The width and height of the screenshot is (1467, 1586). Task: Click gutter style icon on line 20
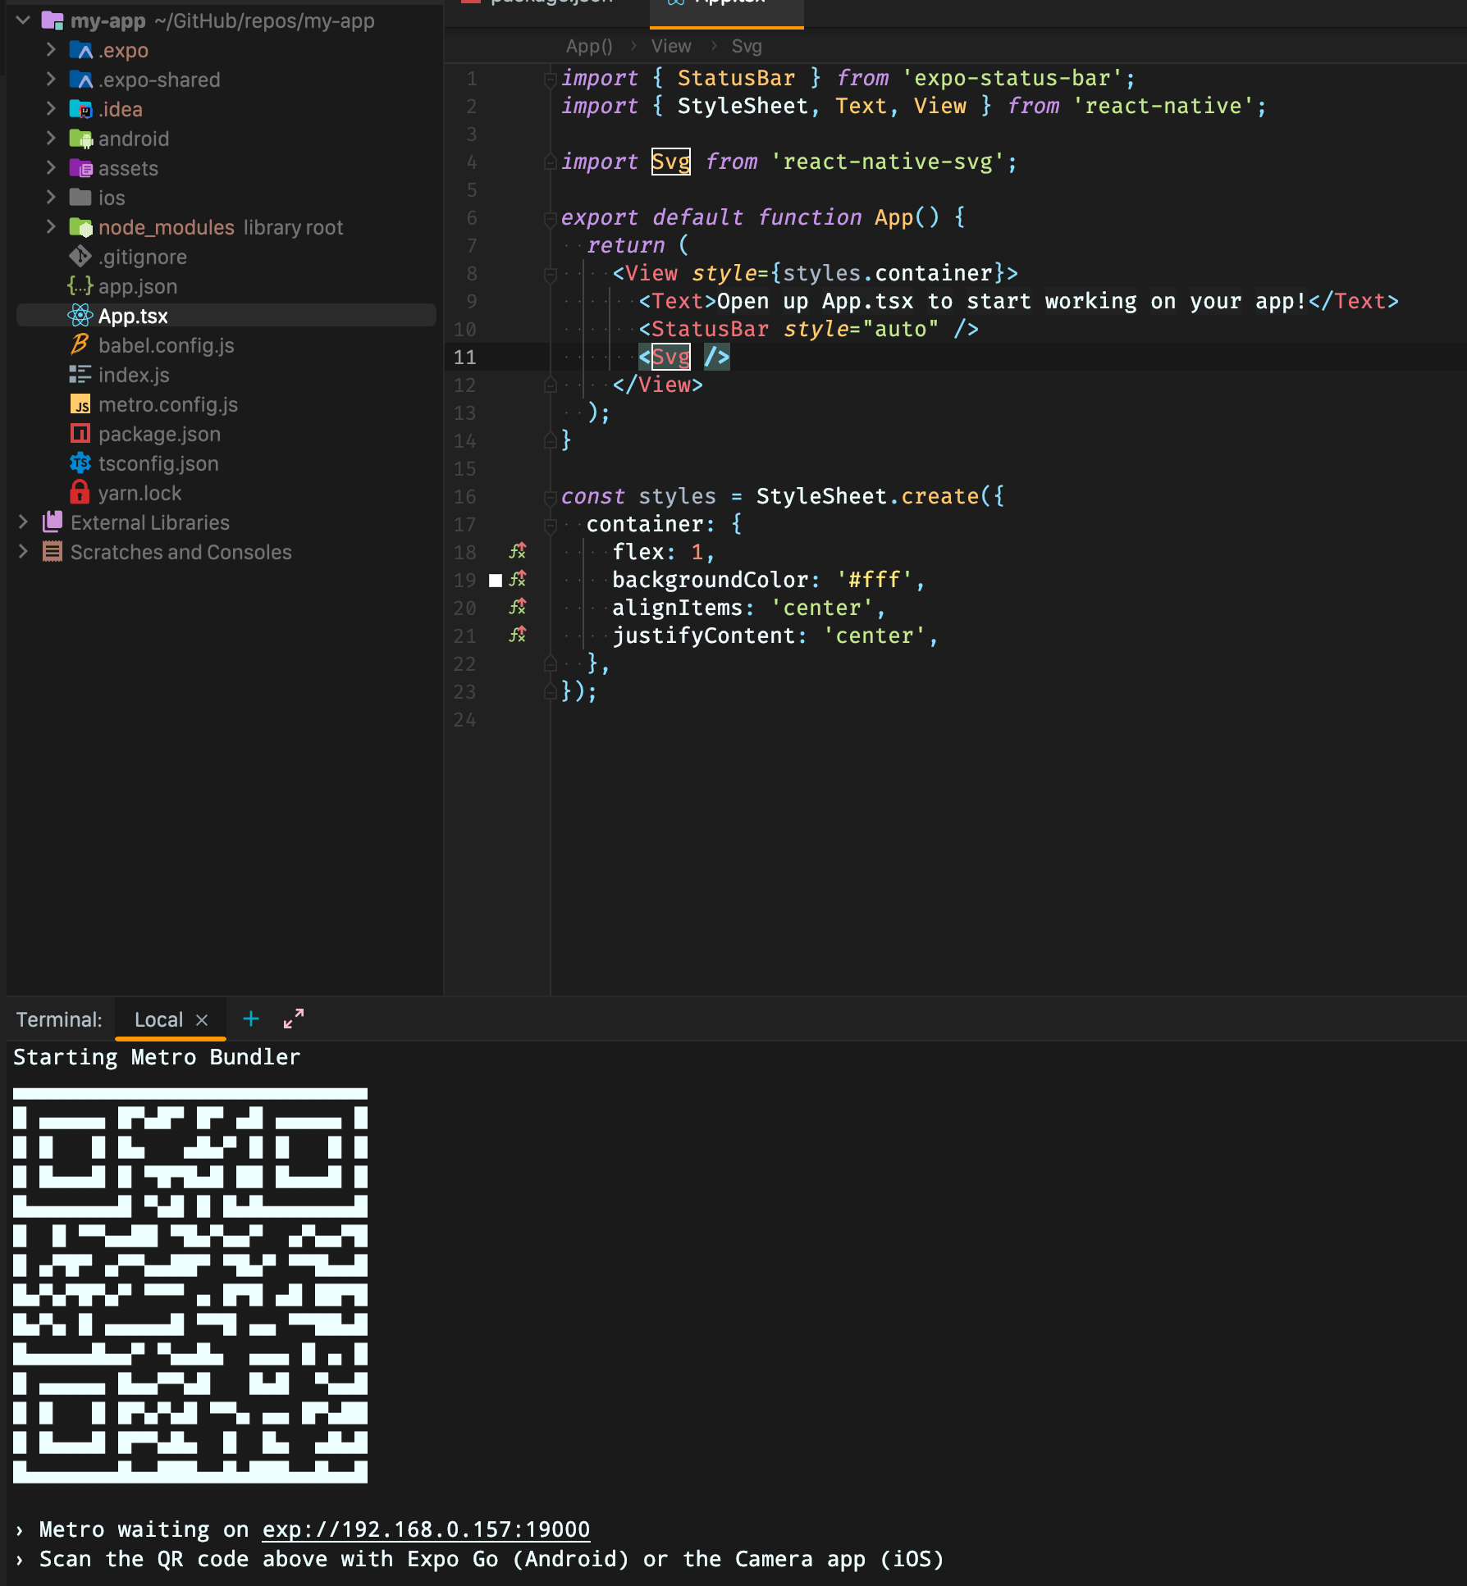pyautogui.click(x=517, y=607)
